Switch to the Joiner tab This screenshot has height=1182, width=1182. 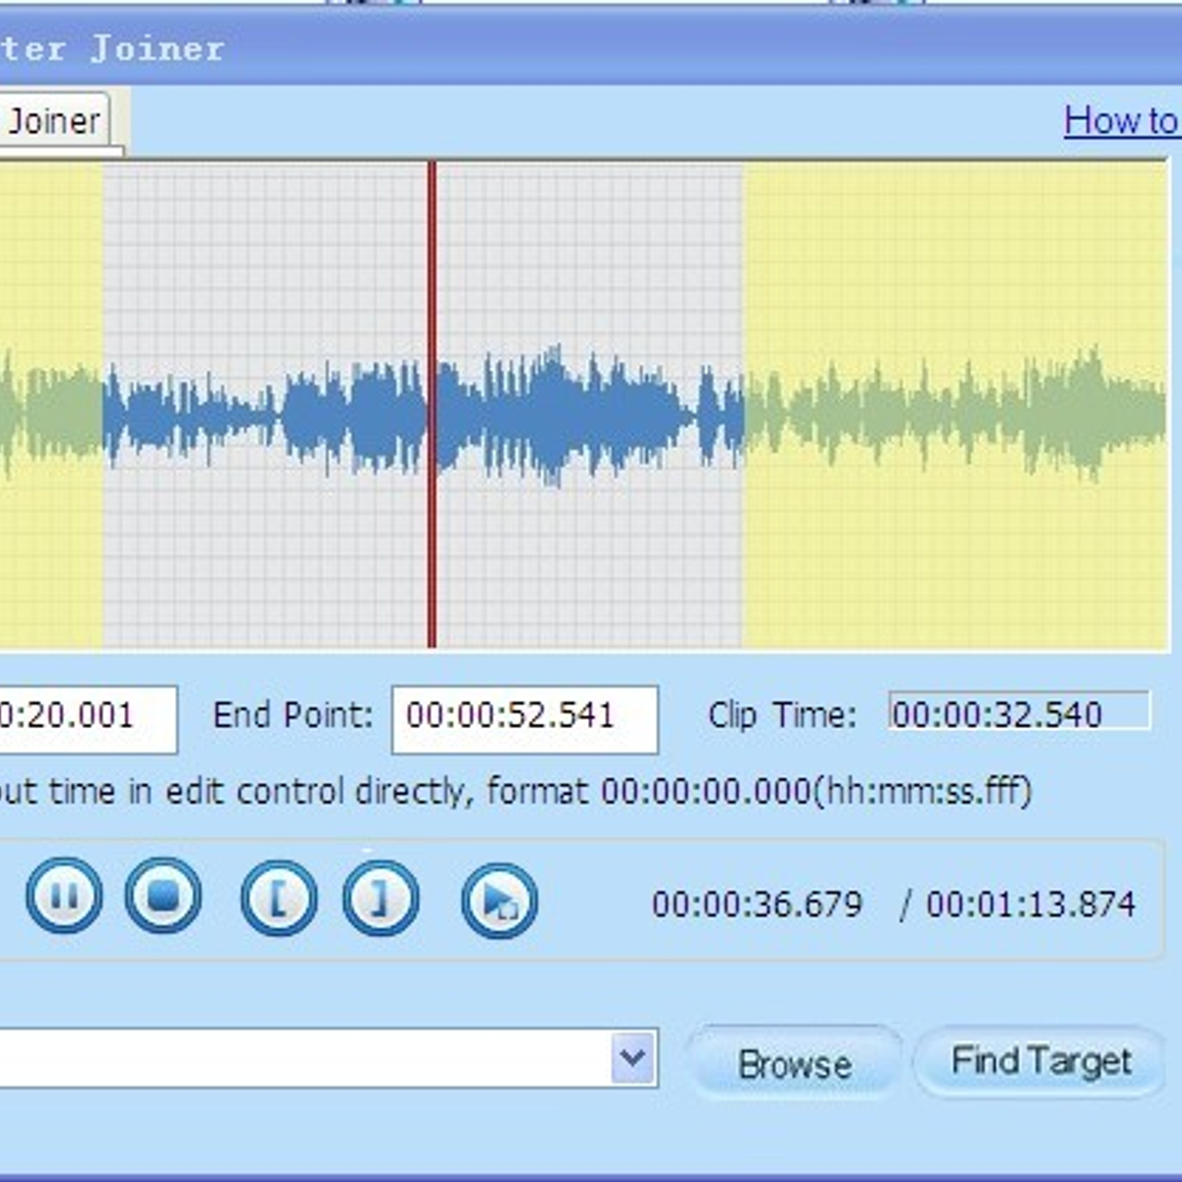click(x=54, y=121)
